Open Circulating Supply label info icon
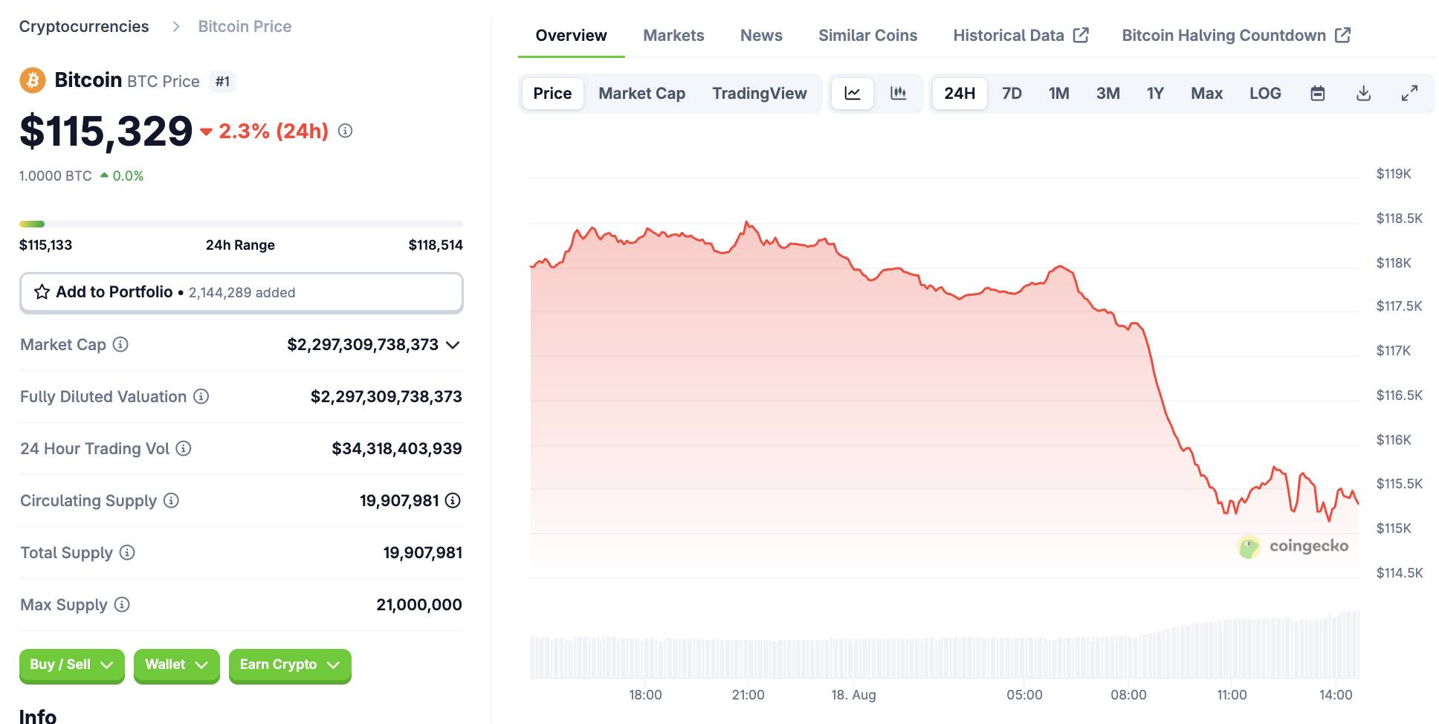Image resolution: width=1439 pixels, height=724 pixels. click(x=171, y=500)
